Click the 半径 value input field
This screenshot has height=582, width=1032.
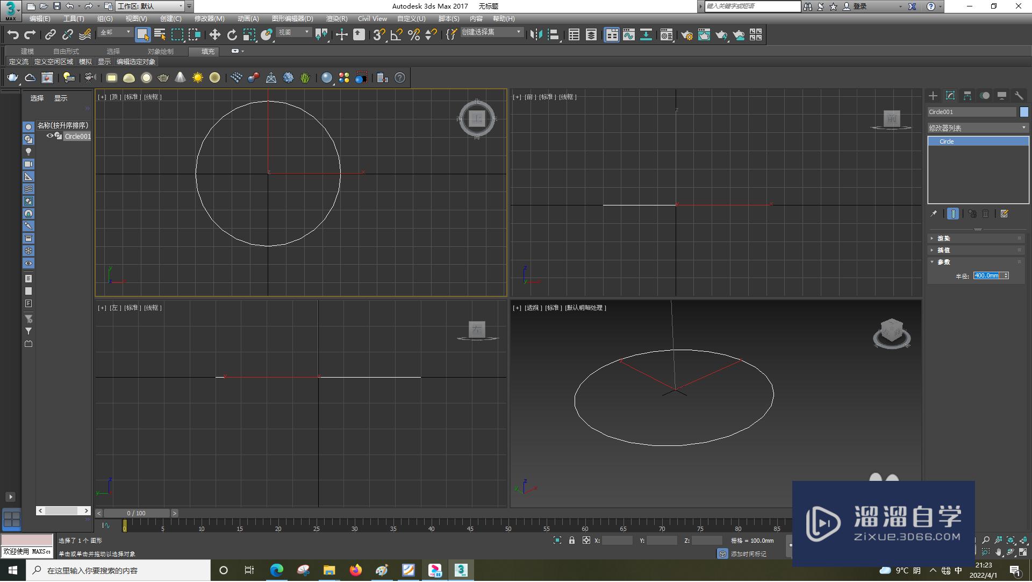tap(987, 275)
